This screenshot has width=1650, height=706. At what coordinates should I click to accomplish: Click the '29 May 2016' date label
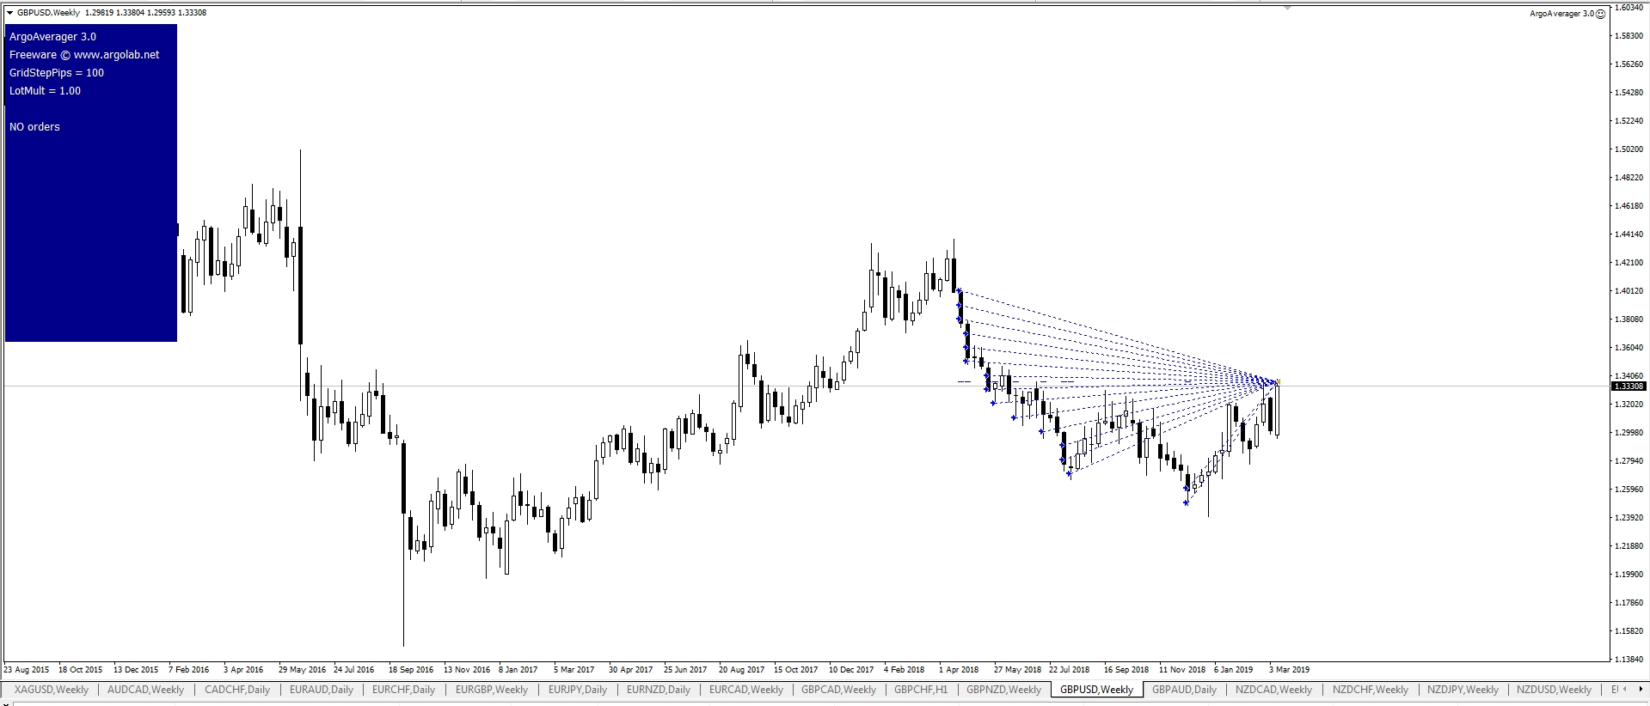(x=302, y=670)
